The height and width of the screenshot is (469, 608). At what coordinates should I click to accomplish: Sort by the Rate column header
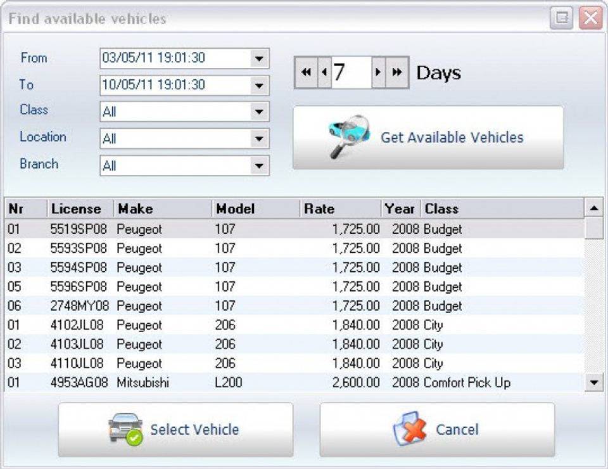tap(340, 209)
